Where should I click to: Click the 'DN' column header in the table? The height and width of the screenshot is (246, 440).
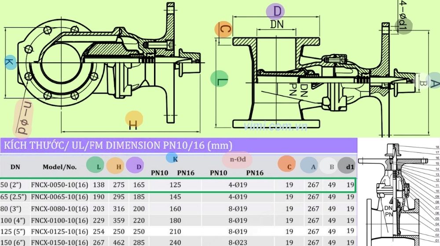[15, 167]
